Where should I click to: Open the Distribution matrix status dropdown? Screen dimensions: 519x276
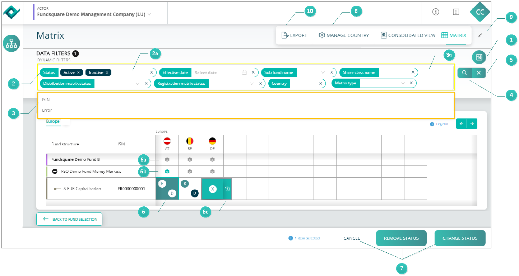137,84
